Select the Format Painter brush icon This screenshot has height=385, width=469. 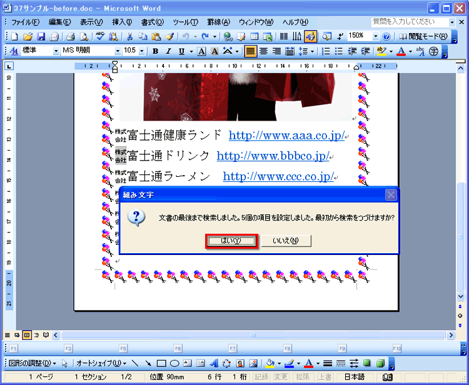(170, 37)
